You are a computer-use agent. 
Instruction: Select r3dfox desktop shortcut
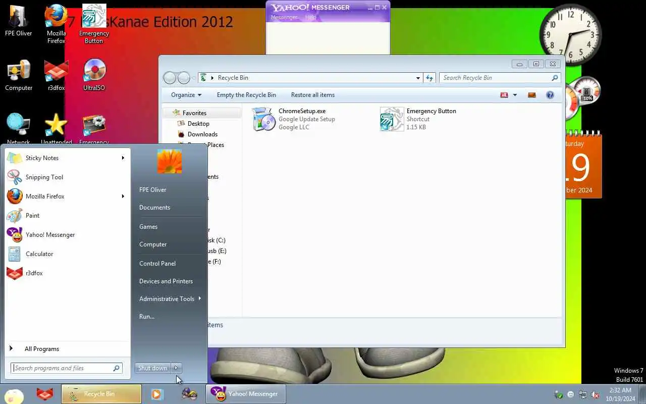click(56, 75)
